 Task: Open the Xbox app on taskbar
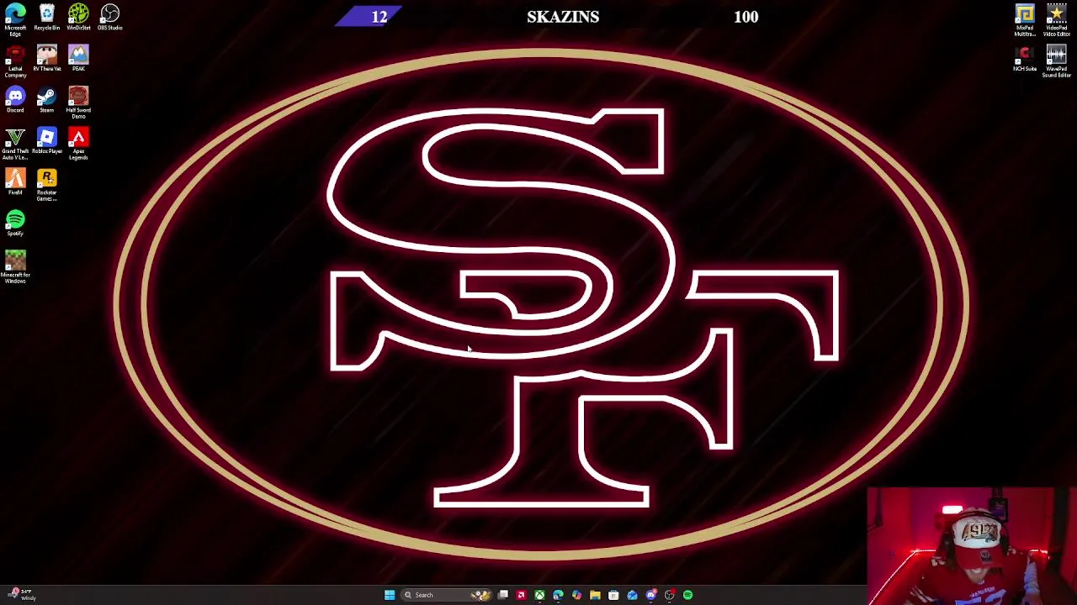(x=539, y=595)
